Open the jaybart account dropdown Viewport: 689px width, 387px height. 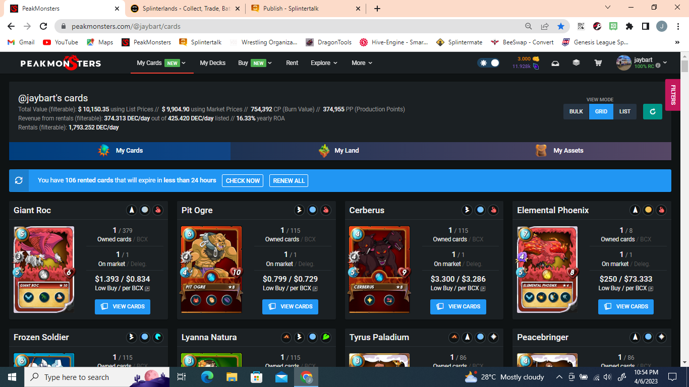click(x=642, y=63)
